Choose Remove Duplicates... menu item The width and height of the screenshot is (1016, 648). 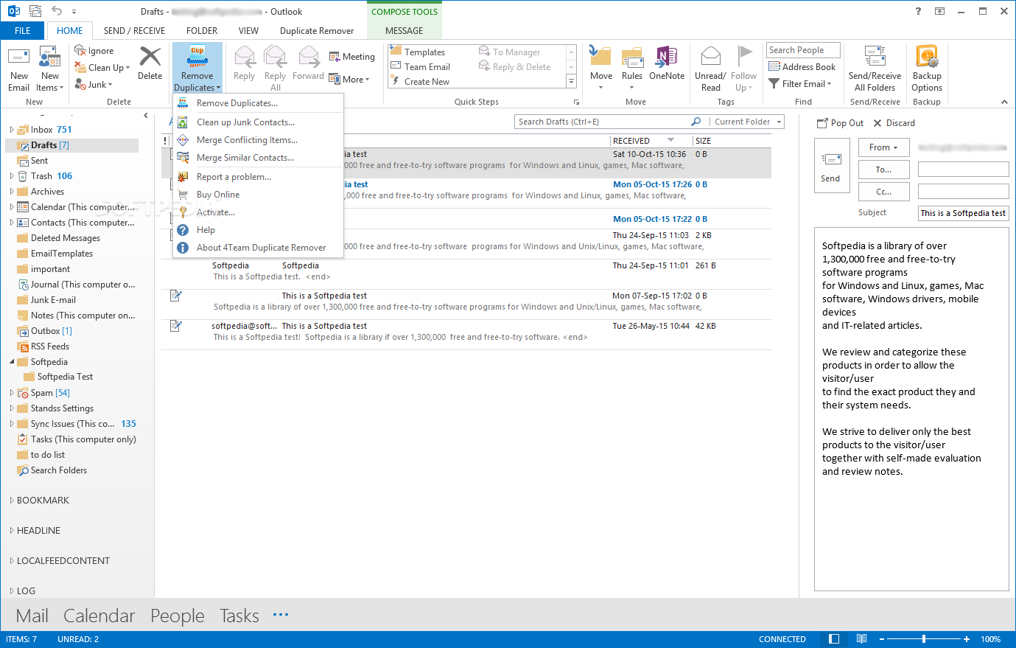click(259, 103)
